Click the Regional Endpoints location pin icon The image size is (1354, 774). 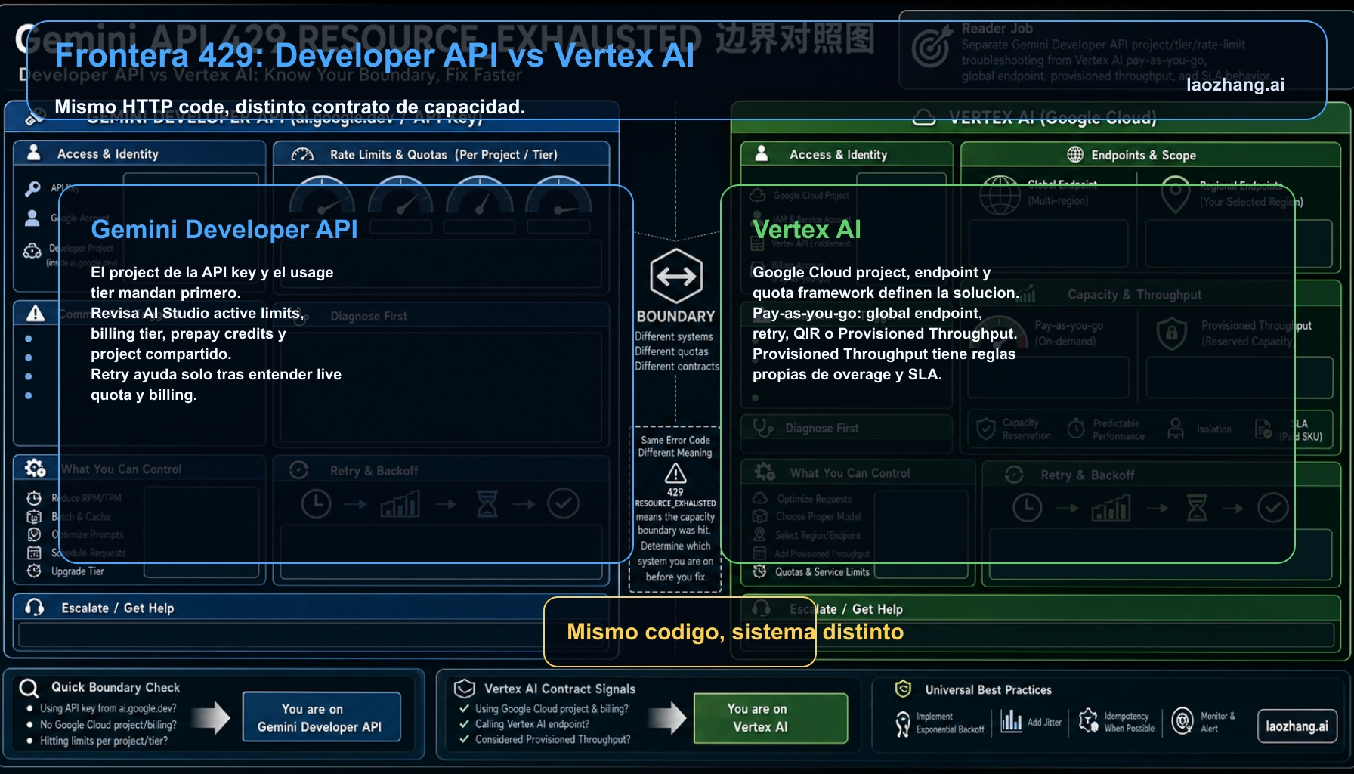(x=1175, y=195)
